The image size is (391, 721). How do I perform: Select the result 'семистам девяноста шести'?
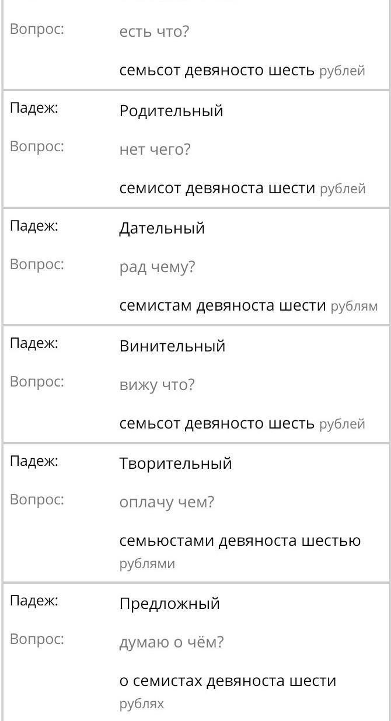click(223, 306)
